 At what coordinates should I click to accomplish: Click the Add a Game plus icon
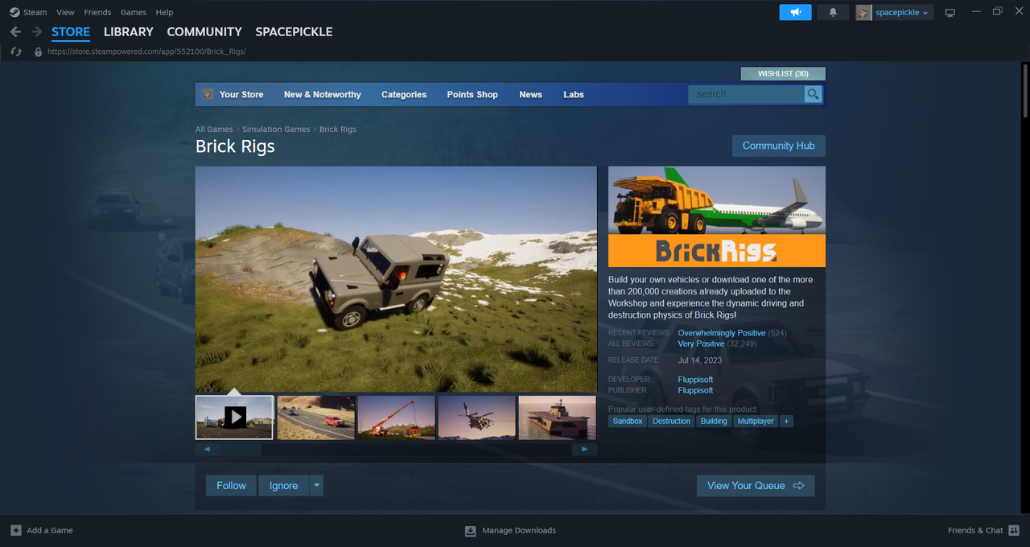coord(16,530)
